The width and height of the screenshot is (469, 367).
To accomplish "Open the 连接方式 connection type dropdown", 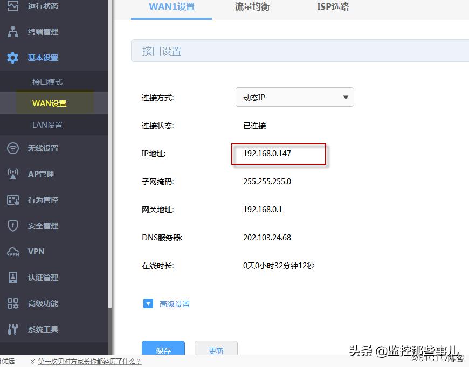I will tap(294, 97).
